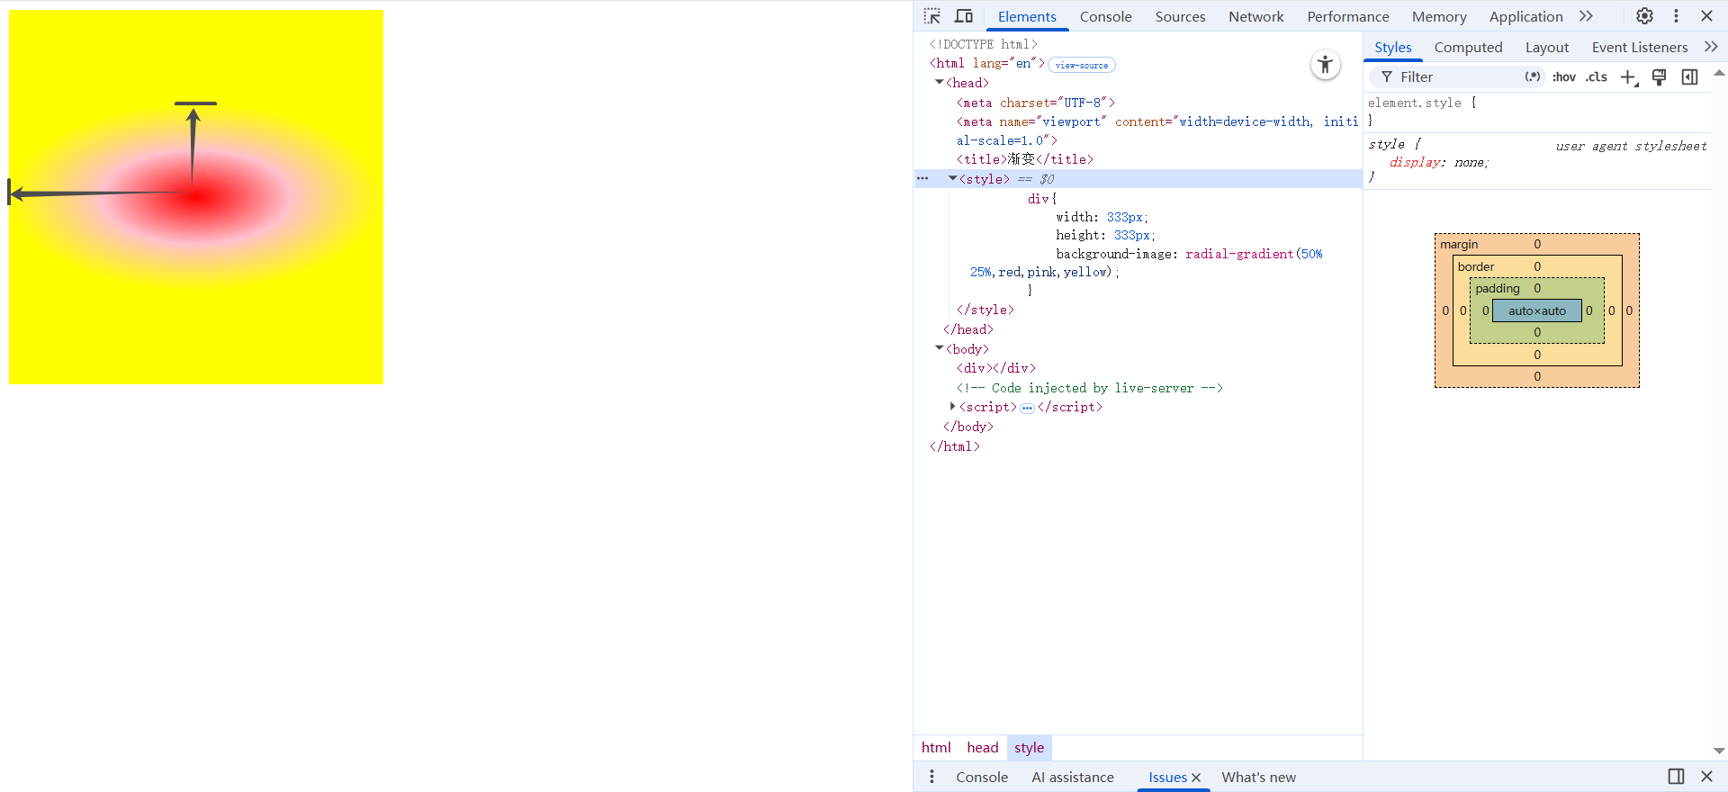
Task: Toggle the :hov element state button
Action: coord(1564,77)
